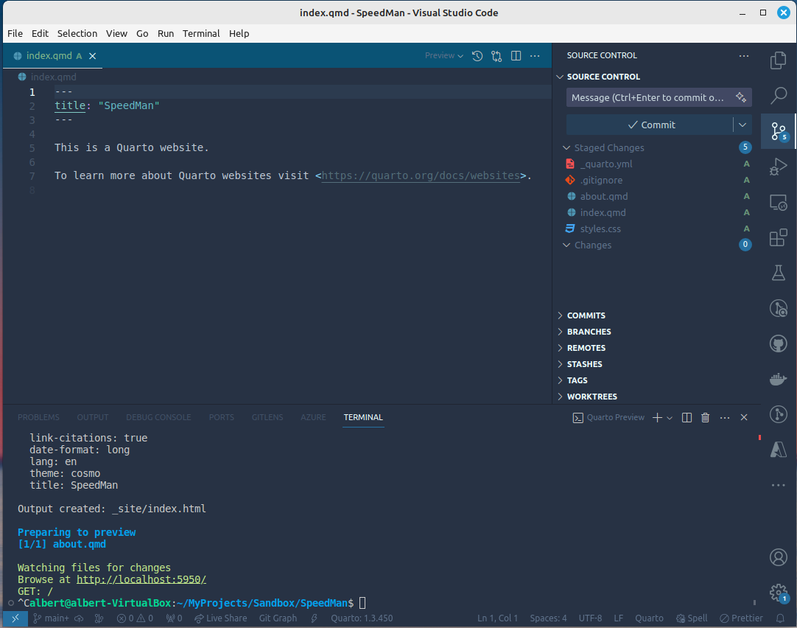The height and width of the screenshot is (628, 797).
Task: Switch to the Output panel tab
Action: click(x=93, y=417)
